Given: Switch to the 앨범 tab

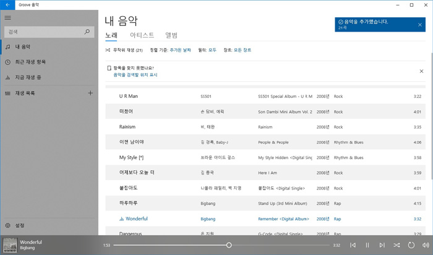Looking at the screenshot, I should tap(171, 35).
